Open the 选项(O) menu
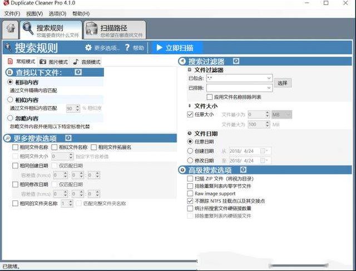The image size is (356, 271). (x=57, y=13)
